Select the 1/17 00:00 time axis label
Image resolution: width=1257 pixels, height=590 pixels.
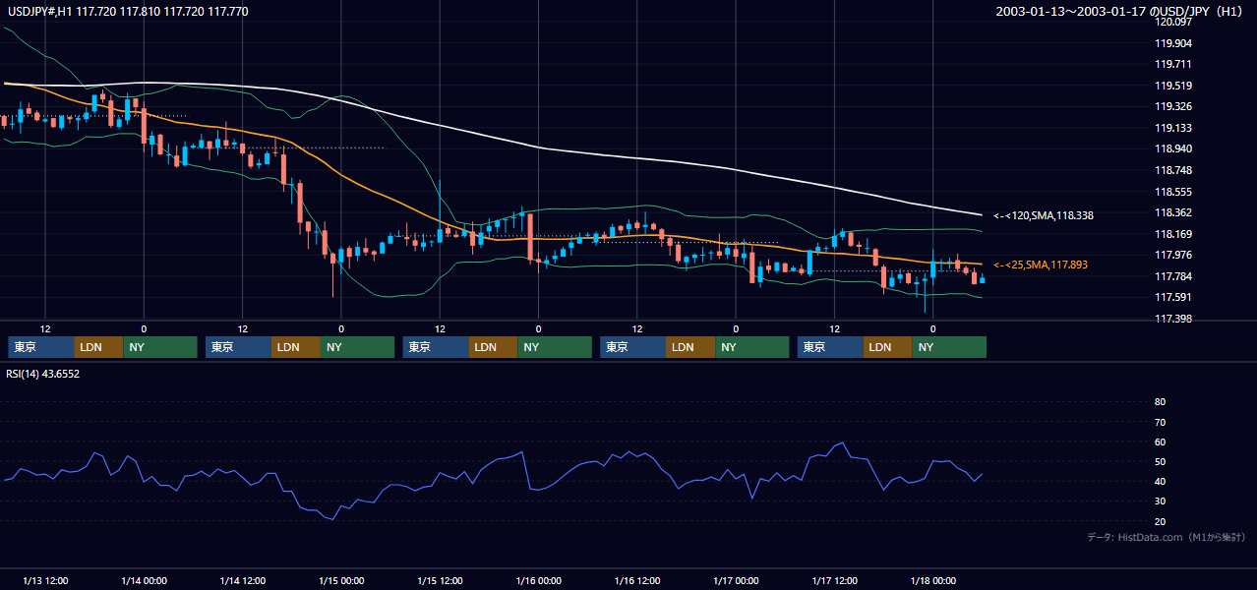click(x=736, y=580)
